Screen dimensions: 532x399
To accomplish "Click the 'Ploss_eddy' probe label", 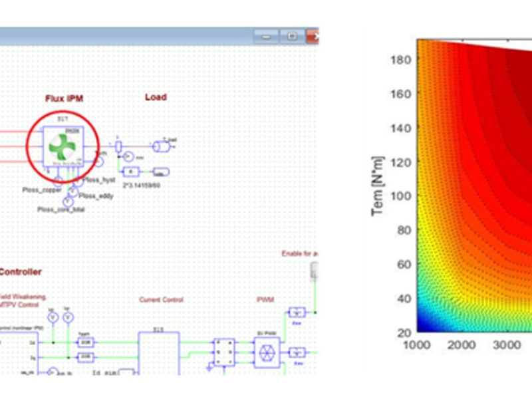I will pos(96,196).
